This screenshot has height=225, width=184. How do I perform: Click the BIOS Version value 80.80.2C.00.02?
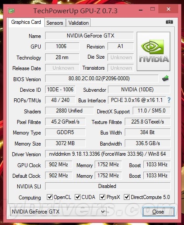(x=102, y=79)
